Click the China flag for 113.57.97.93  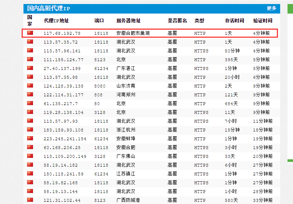click(x=30, y=120)
